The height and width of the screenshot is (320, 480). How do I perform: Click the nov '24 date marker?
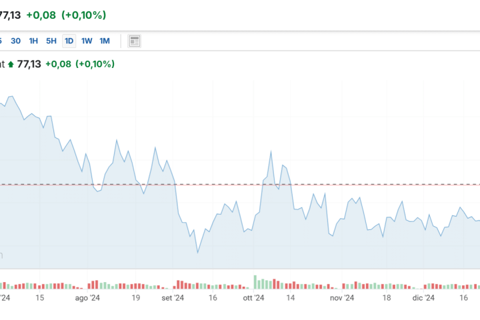pos(342,299)
